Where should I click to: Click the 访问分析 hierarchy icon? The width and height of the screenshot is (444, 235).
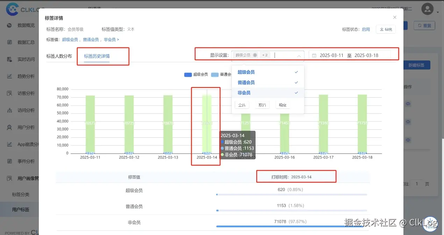pyautogui.click(x=10, y=110)
